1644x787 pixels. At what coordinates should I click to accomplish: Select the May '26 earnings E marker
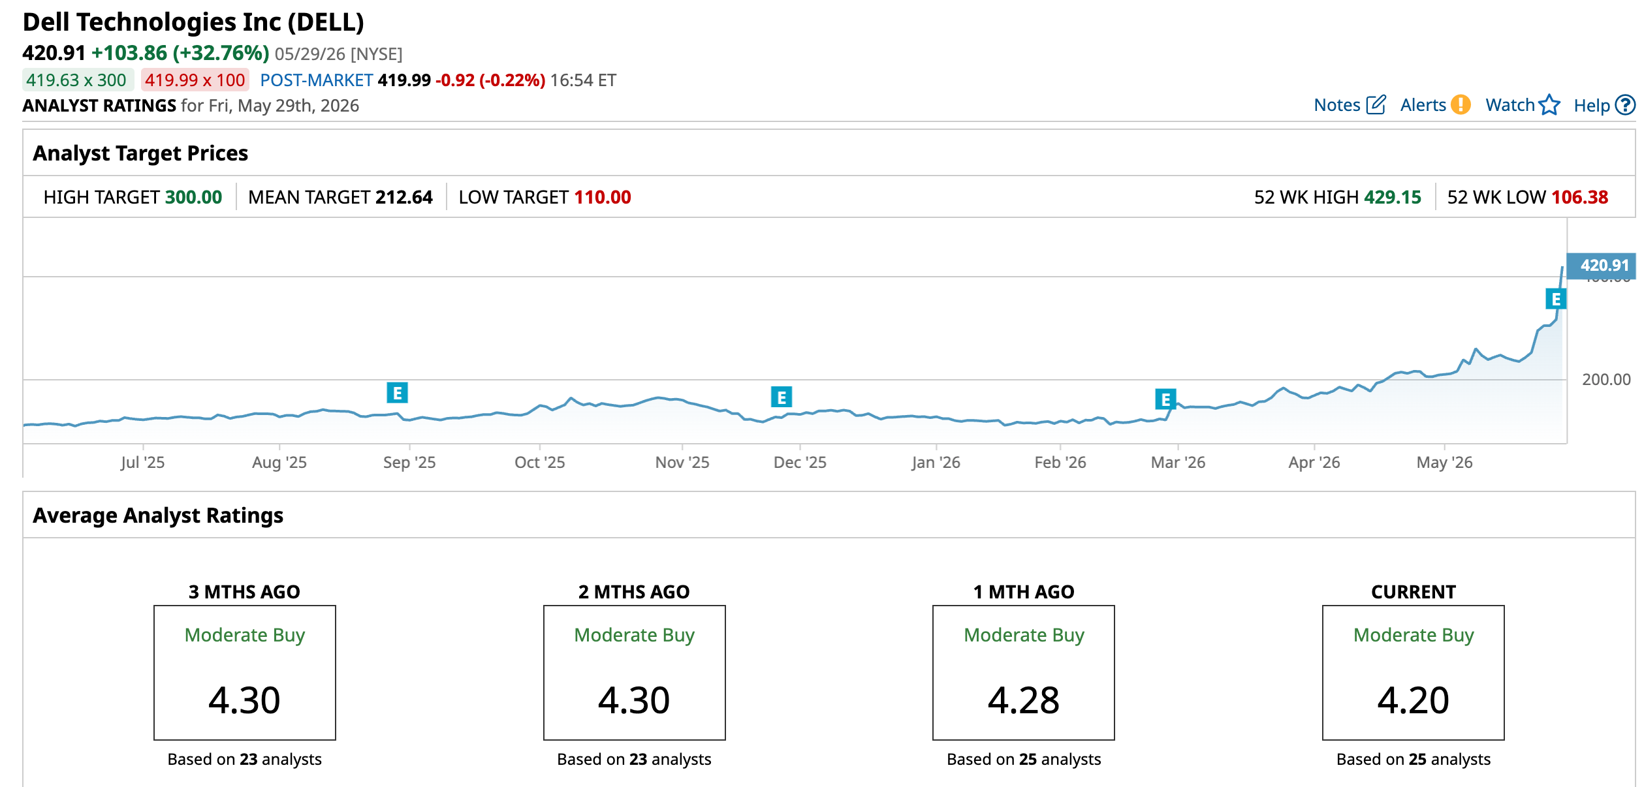[x=1556, y=299]
